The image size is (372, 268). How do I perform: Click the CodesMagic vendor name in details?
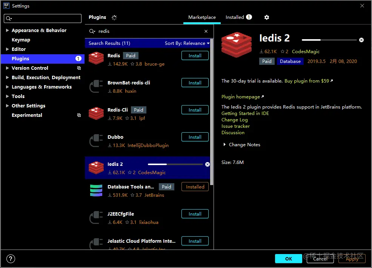click(x=306, y=51)
